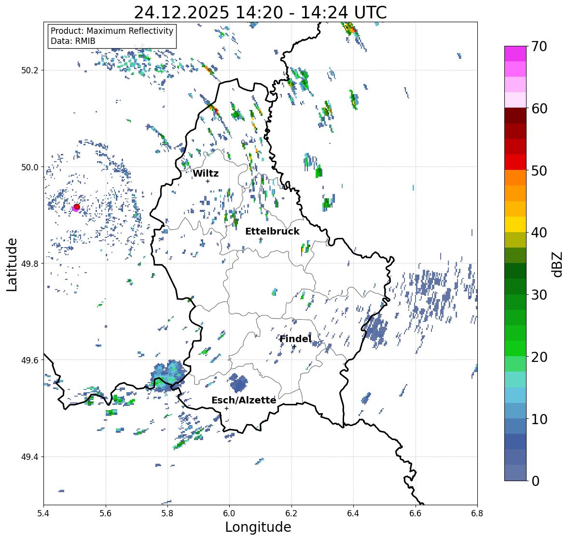Click the blue echo blob north of Esch/Alzette
The width and height of the screenshot is (569, 539).
pos(238,383)
